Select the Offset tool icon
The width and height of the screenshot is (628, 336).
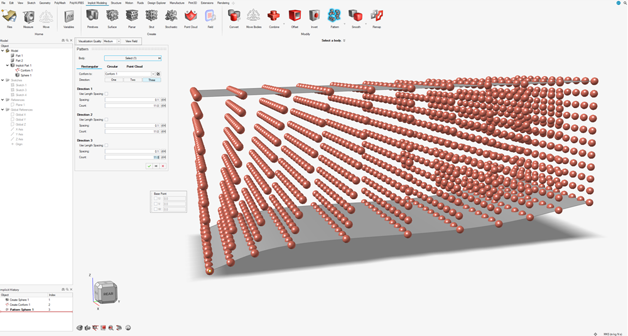294,16
